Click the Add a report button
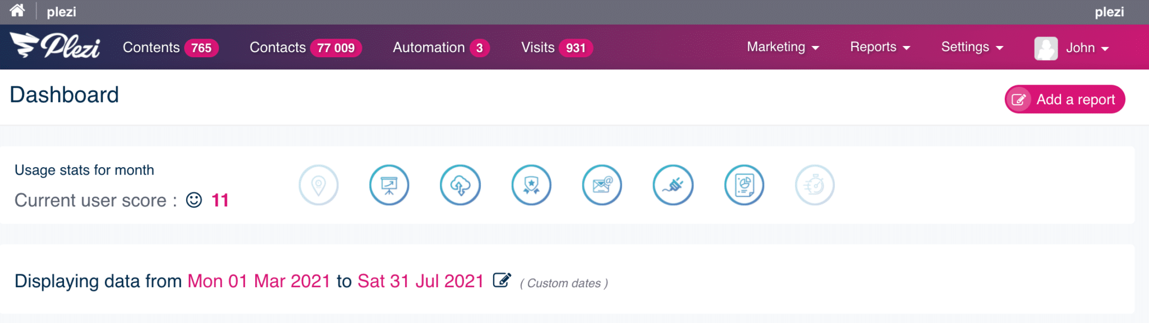1149x323 pixels. 1065,99
